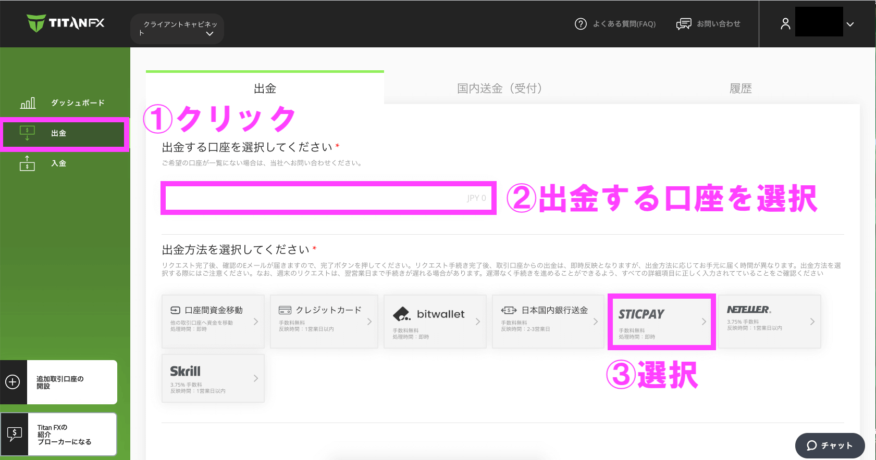
Task: Click the bank transfer money icon
Action: (509, 310)
